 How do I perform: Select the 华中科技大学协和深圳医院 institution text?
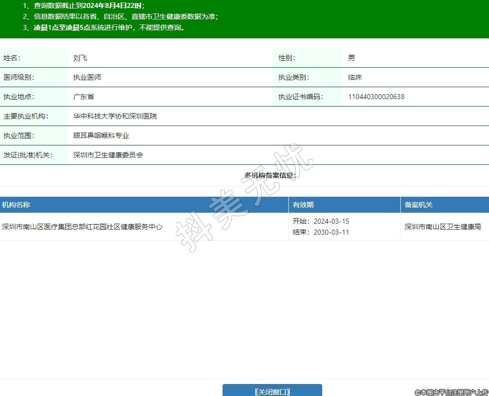click(115, 116)
